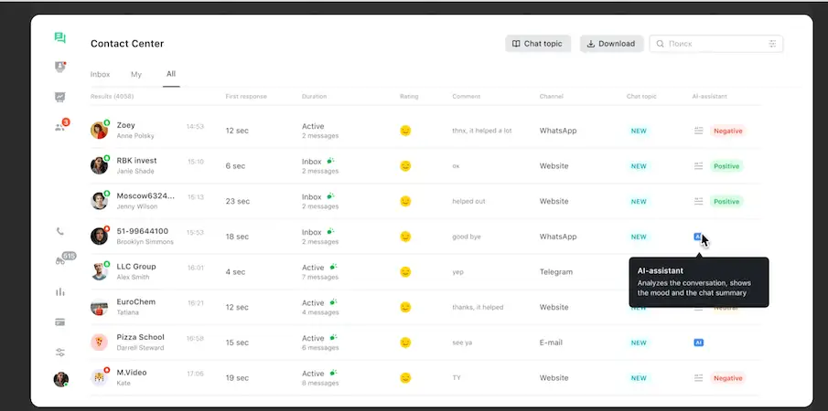Click the 'thnx, it helped a lot' comment
Screen dimensions: 828x411
481,131
